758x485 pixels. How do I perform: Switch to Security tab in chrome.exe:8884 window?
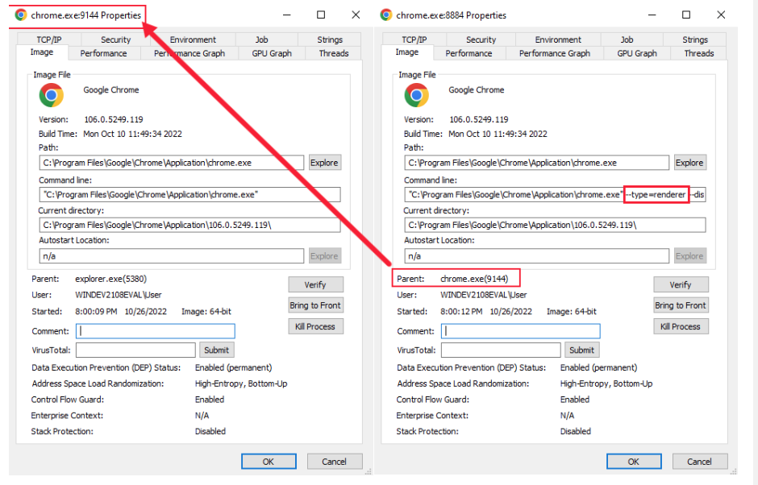(x=481, y=39)
